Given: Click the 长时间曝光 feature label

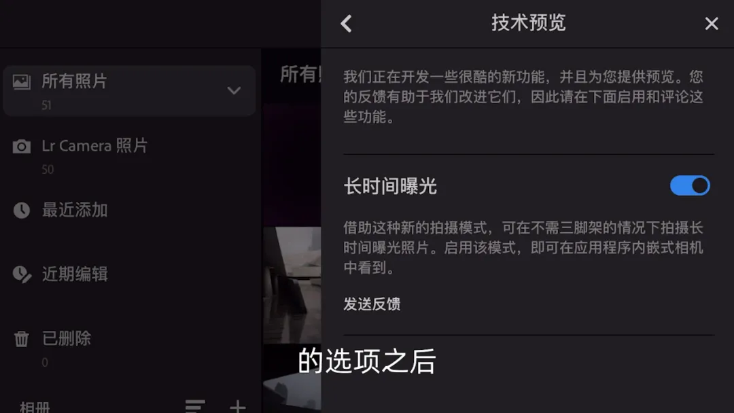Looking at the screenshot, I should click(x=390, y=186).
